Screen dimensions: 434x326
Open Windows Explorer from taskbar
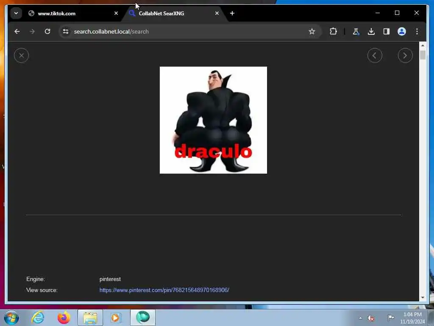point(90,318)
